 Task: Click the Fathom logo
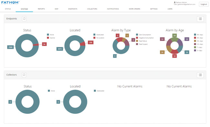(10, 2)
